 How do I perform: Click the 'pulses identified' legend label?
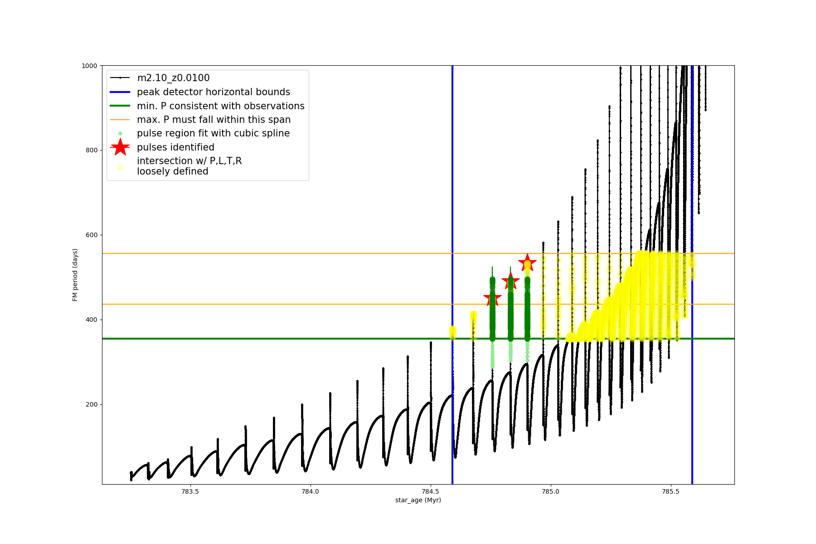175,147
